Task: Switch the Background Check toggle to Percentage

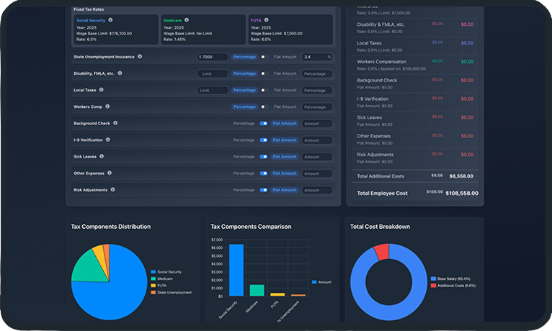Action: pos(263,123)
